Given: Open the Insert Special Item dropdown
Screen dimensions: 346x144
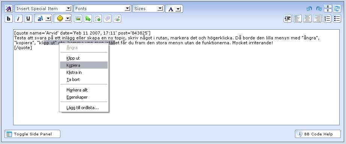Looking at the screenshot, I should [43, 9].
